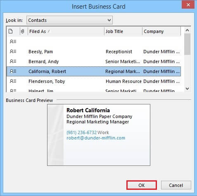
Task: Click the Robert California business card preview
Action: click(x=99, y=135)
